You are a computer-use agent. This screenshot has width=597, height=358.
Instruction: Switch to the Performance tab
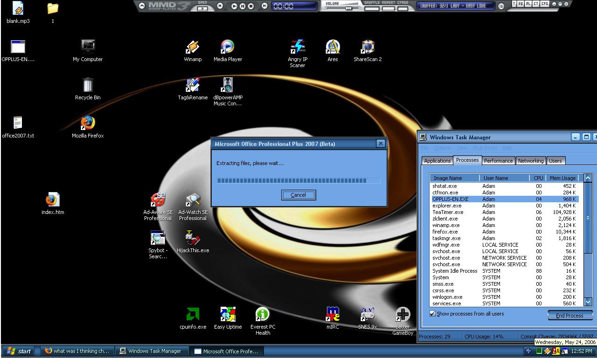tap(498, 161)
